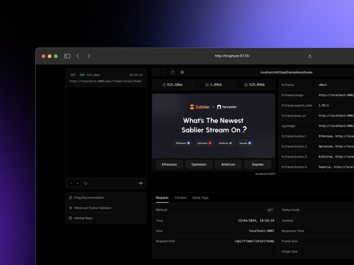Click the layout icon at bottom of request log

point(141,183)
